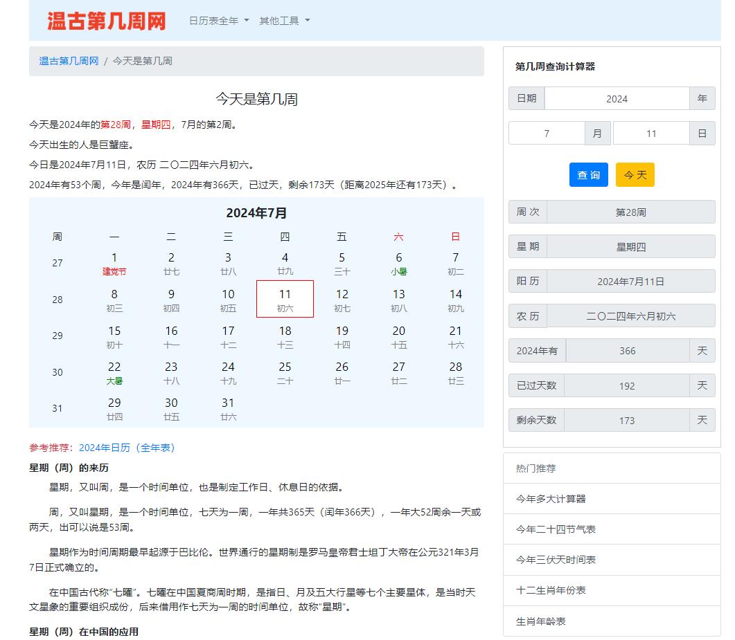This screenshot has height=640, width=735.
Task: Open the 2024年日历（全年表） link
Action: coord(127,448)
